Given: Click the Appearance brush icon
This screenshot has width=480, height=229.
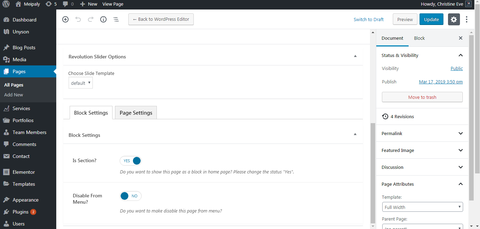Looking at the screenshot, I should click(6, 200).
